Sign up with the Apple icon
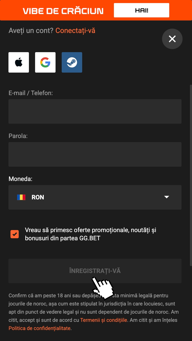Viewport: 192px width, 341px height. (x=19, y=62)
